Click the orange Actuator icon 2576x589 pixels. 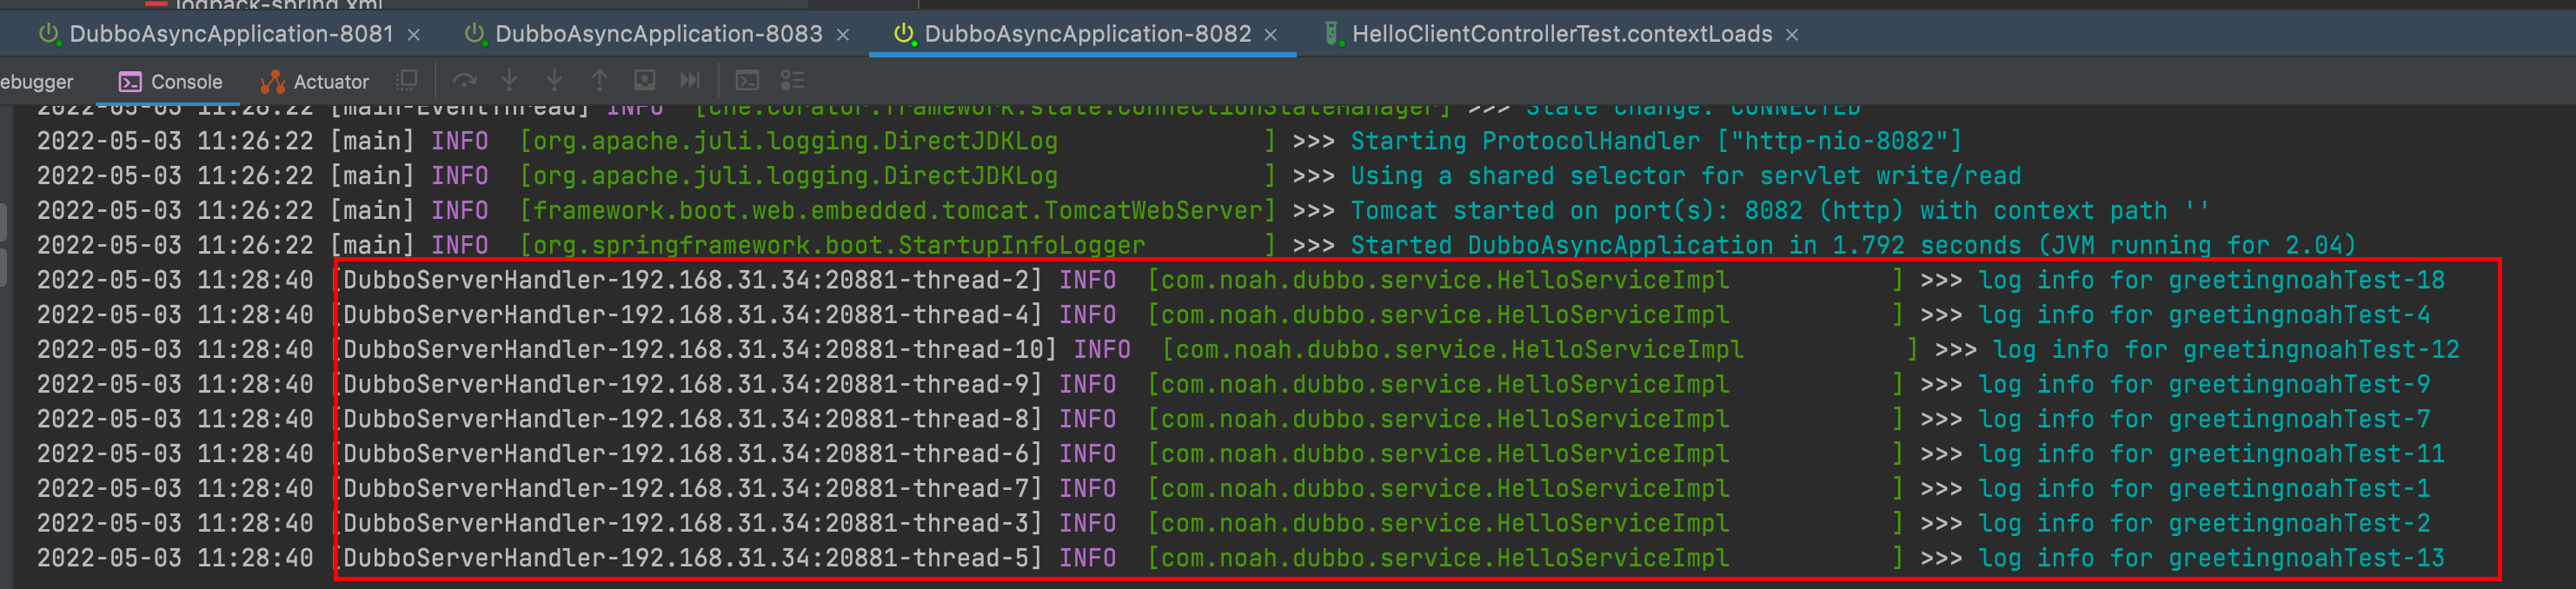point(272,82)
